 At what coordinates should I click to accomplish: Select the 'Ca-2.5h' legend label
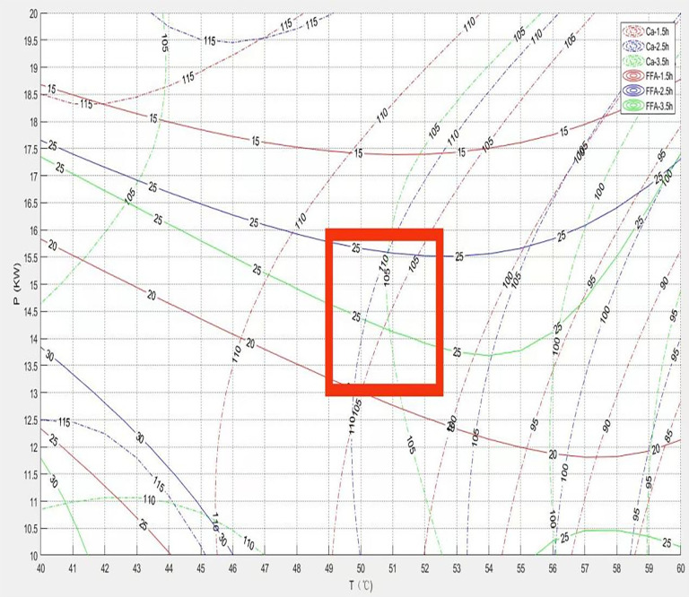658,47
